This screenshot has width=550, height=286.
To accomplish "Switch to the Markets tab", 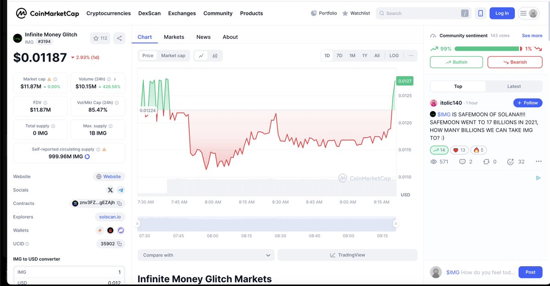I will coord(174,37).
